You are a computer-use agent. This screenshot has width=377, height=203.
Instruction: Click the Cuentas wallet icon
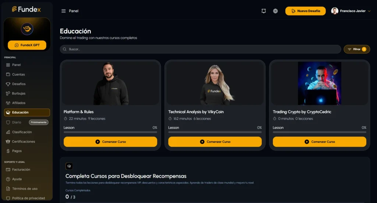[8, 74]
